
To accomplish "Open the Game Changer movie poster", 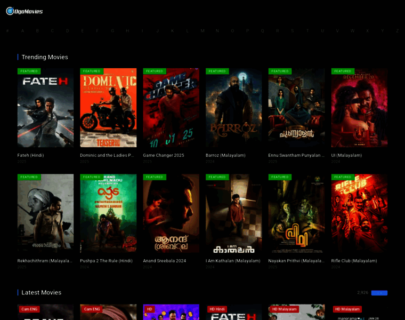I will (x=171, y=108).
